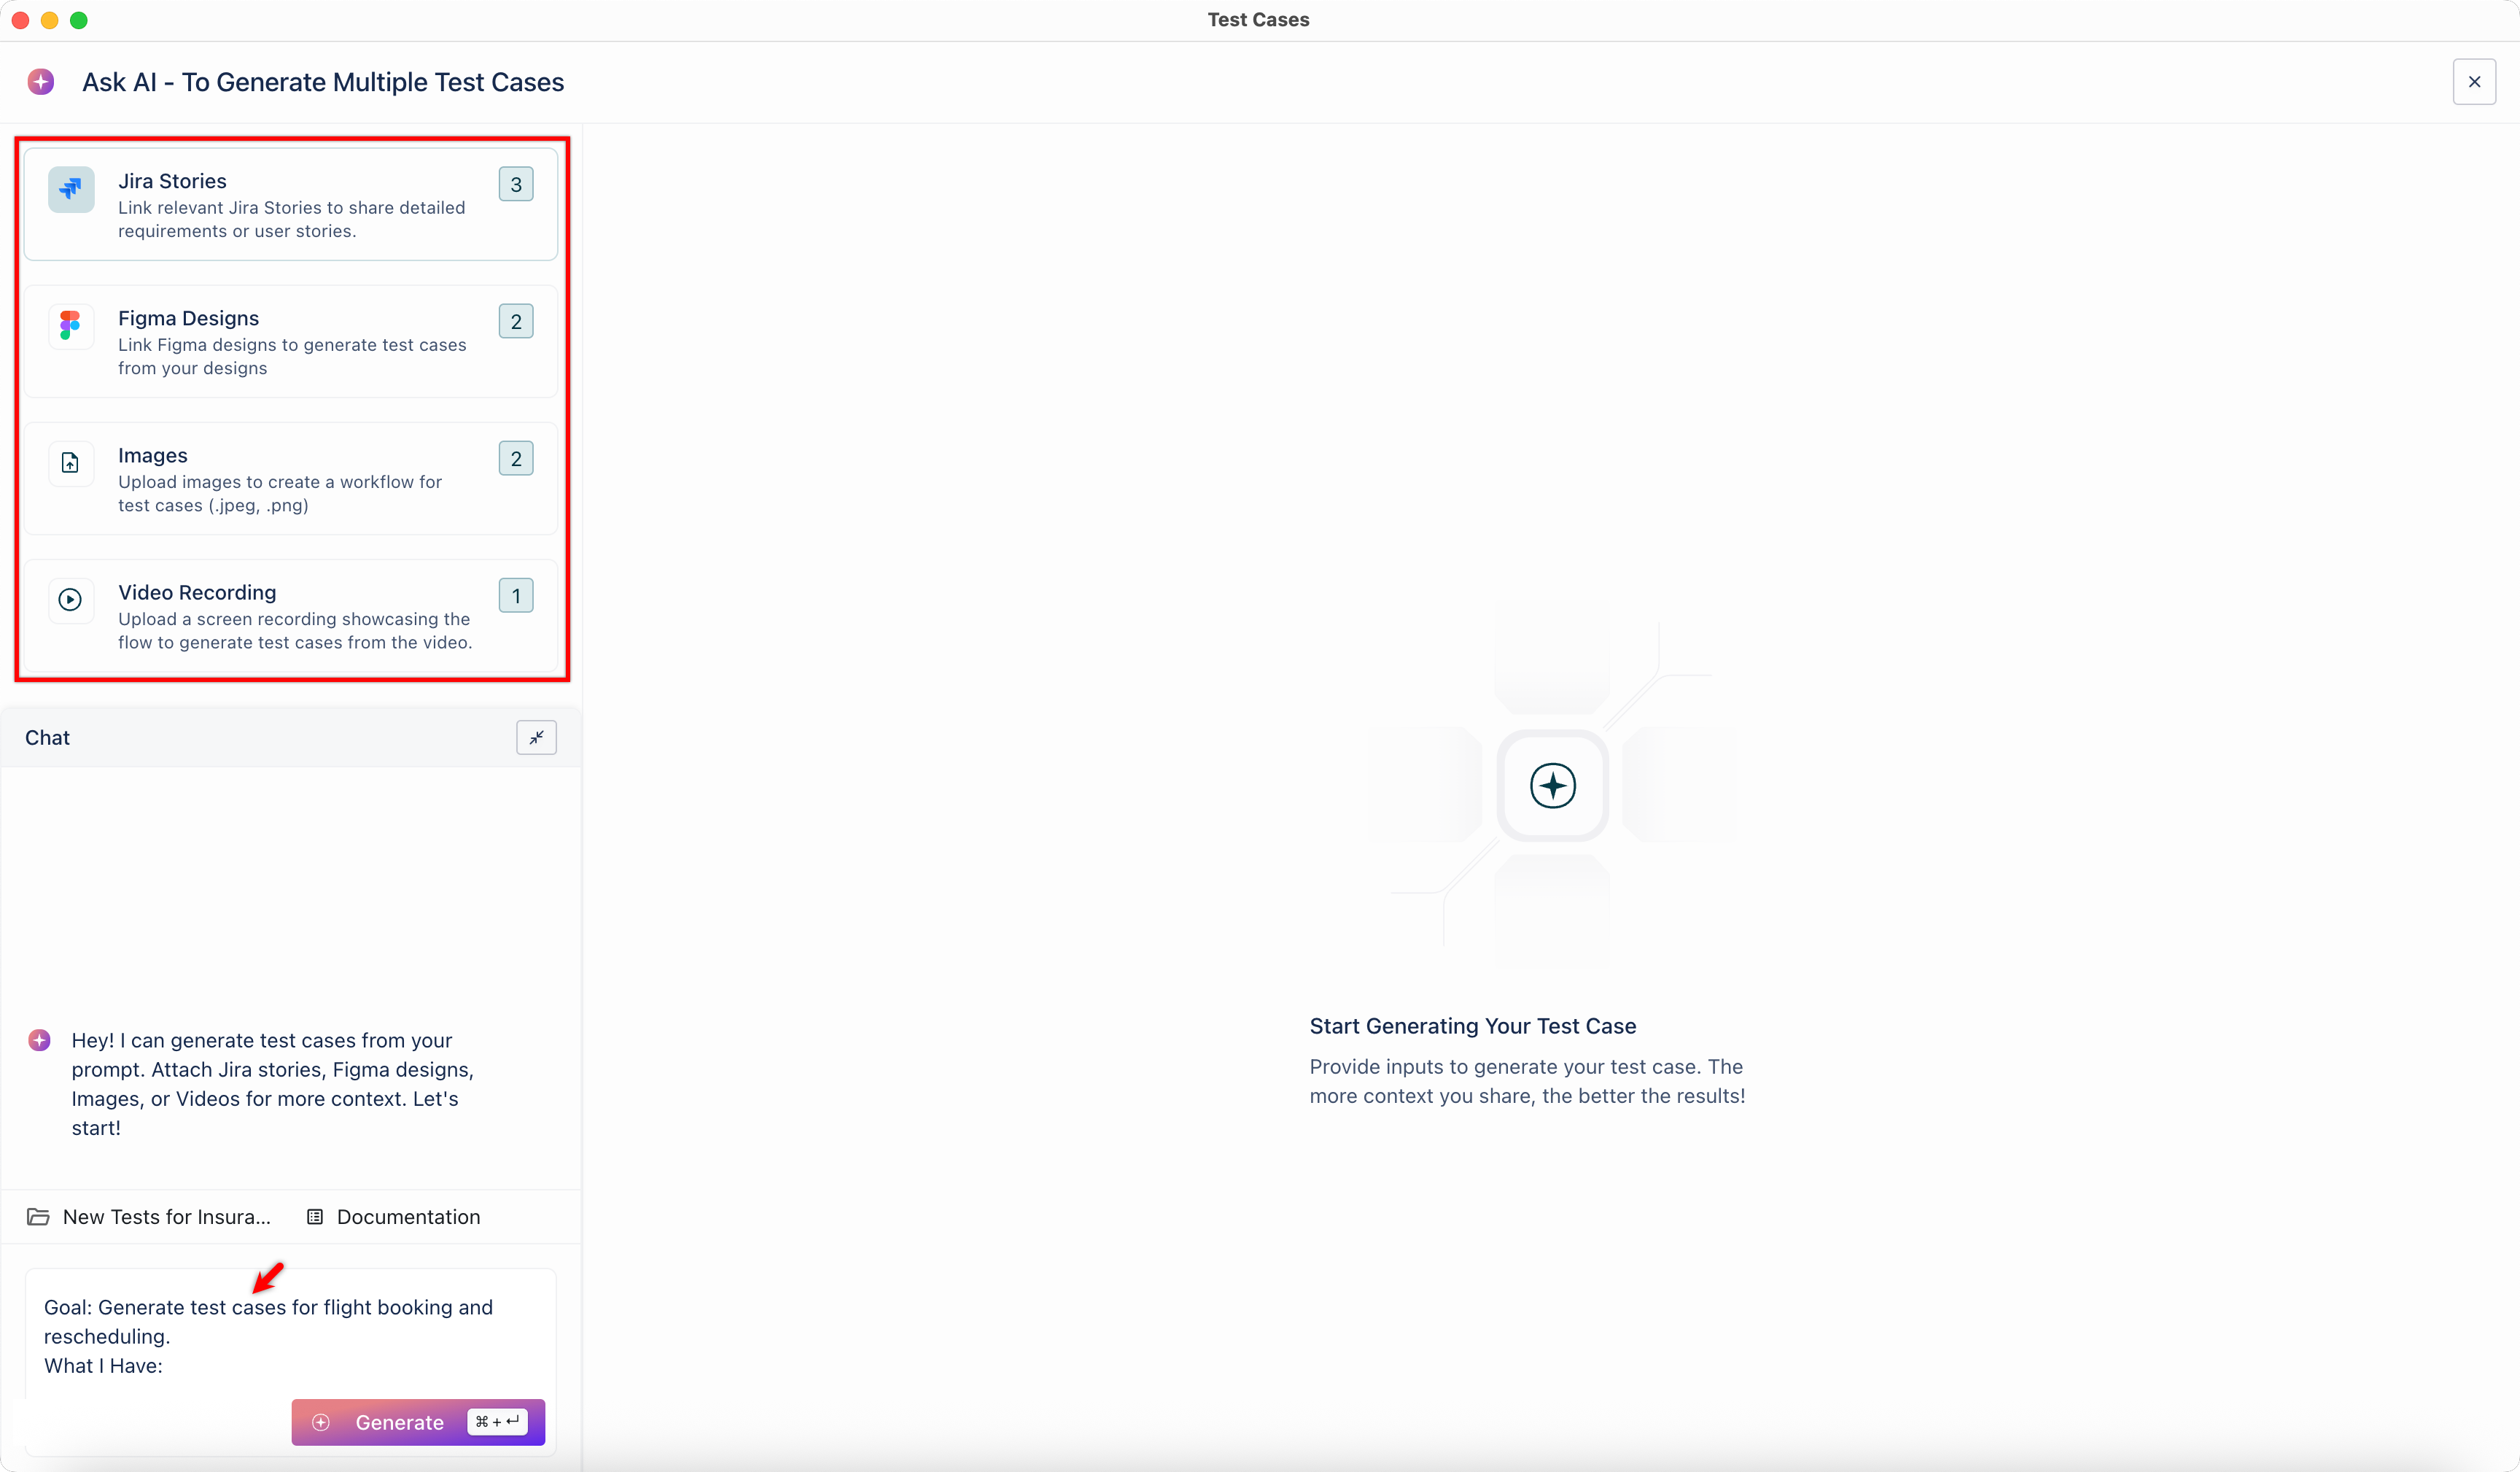The image size is (2520, 1472).
Task: Click the Video Recording play icon
Action: [71, 600]
